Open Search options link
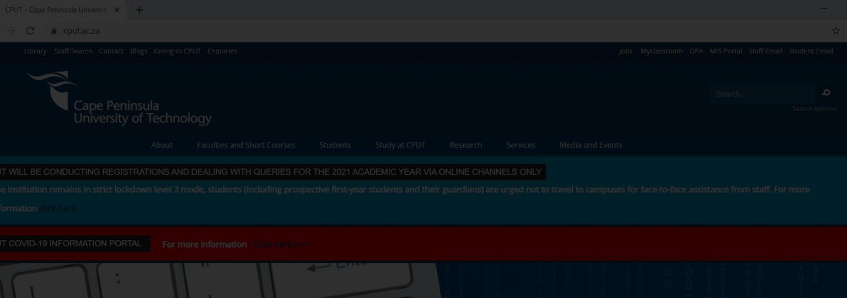Screen dimensions: 847x298 coord(814,109)
